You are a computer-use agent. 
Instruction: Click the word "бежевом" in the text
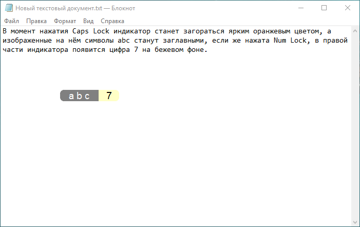pos(169,50)
